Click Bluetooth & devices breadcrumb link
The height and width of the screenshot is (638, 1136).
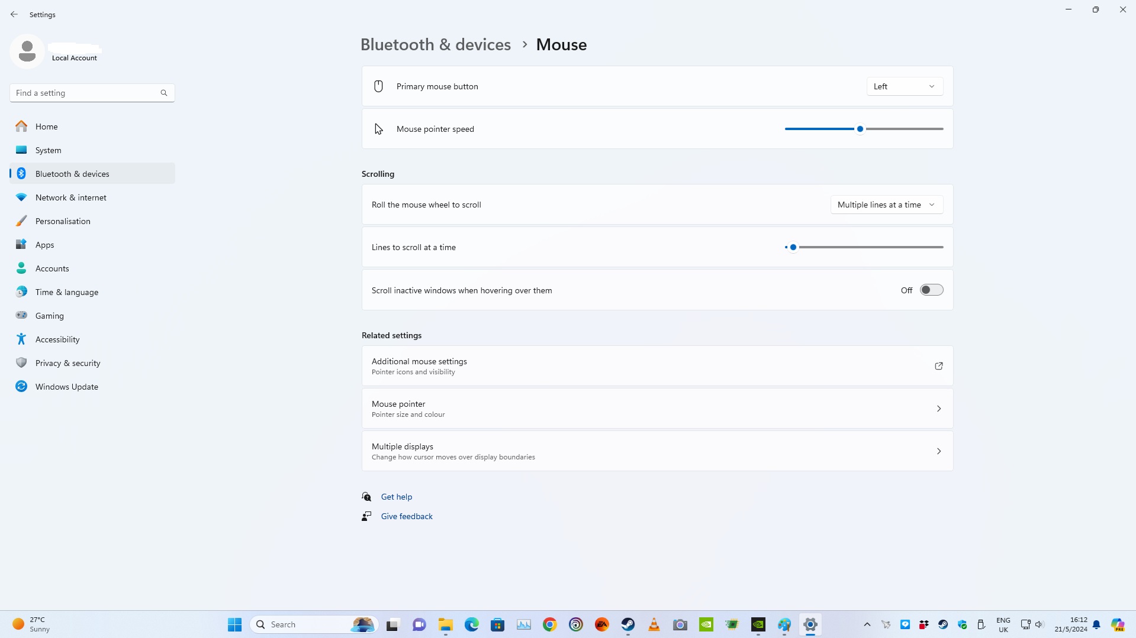click(436, 44)
